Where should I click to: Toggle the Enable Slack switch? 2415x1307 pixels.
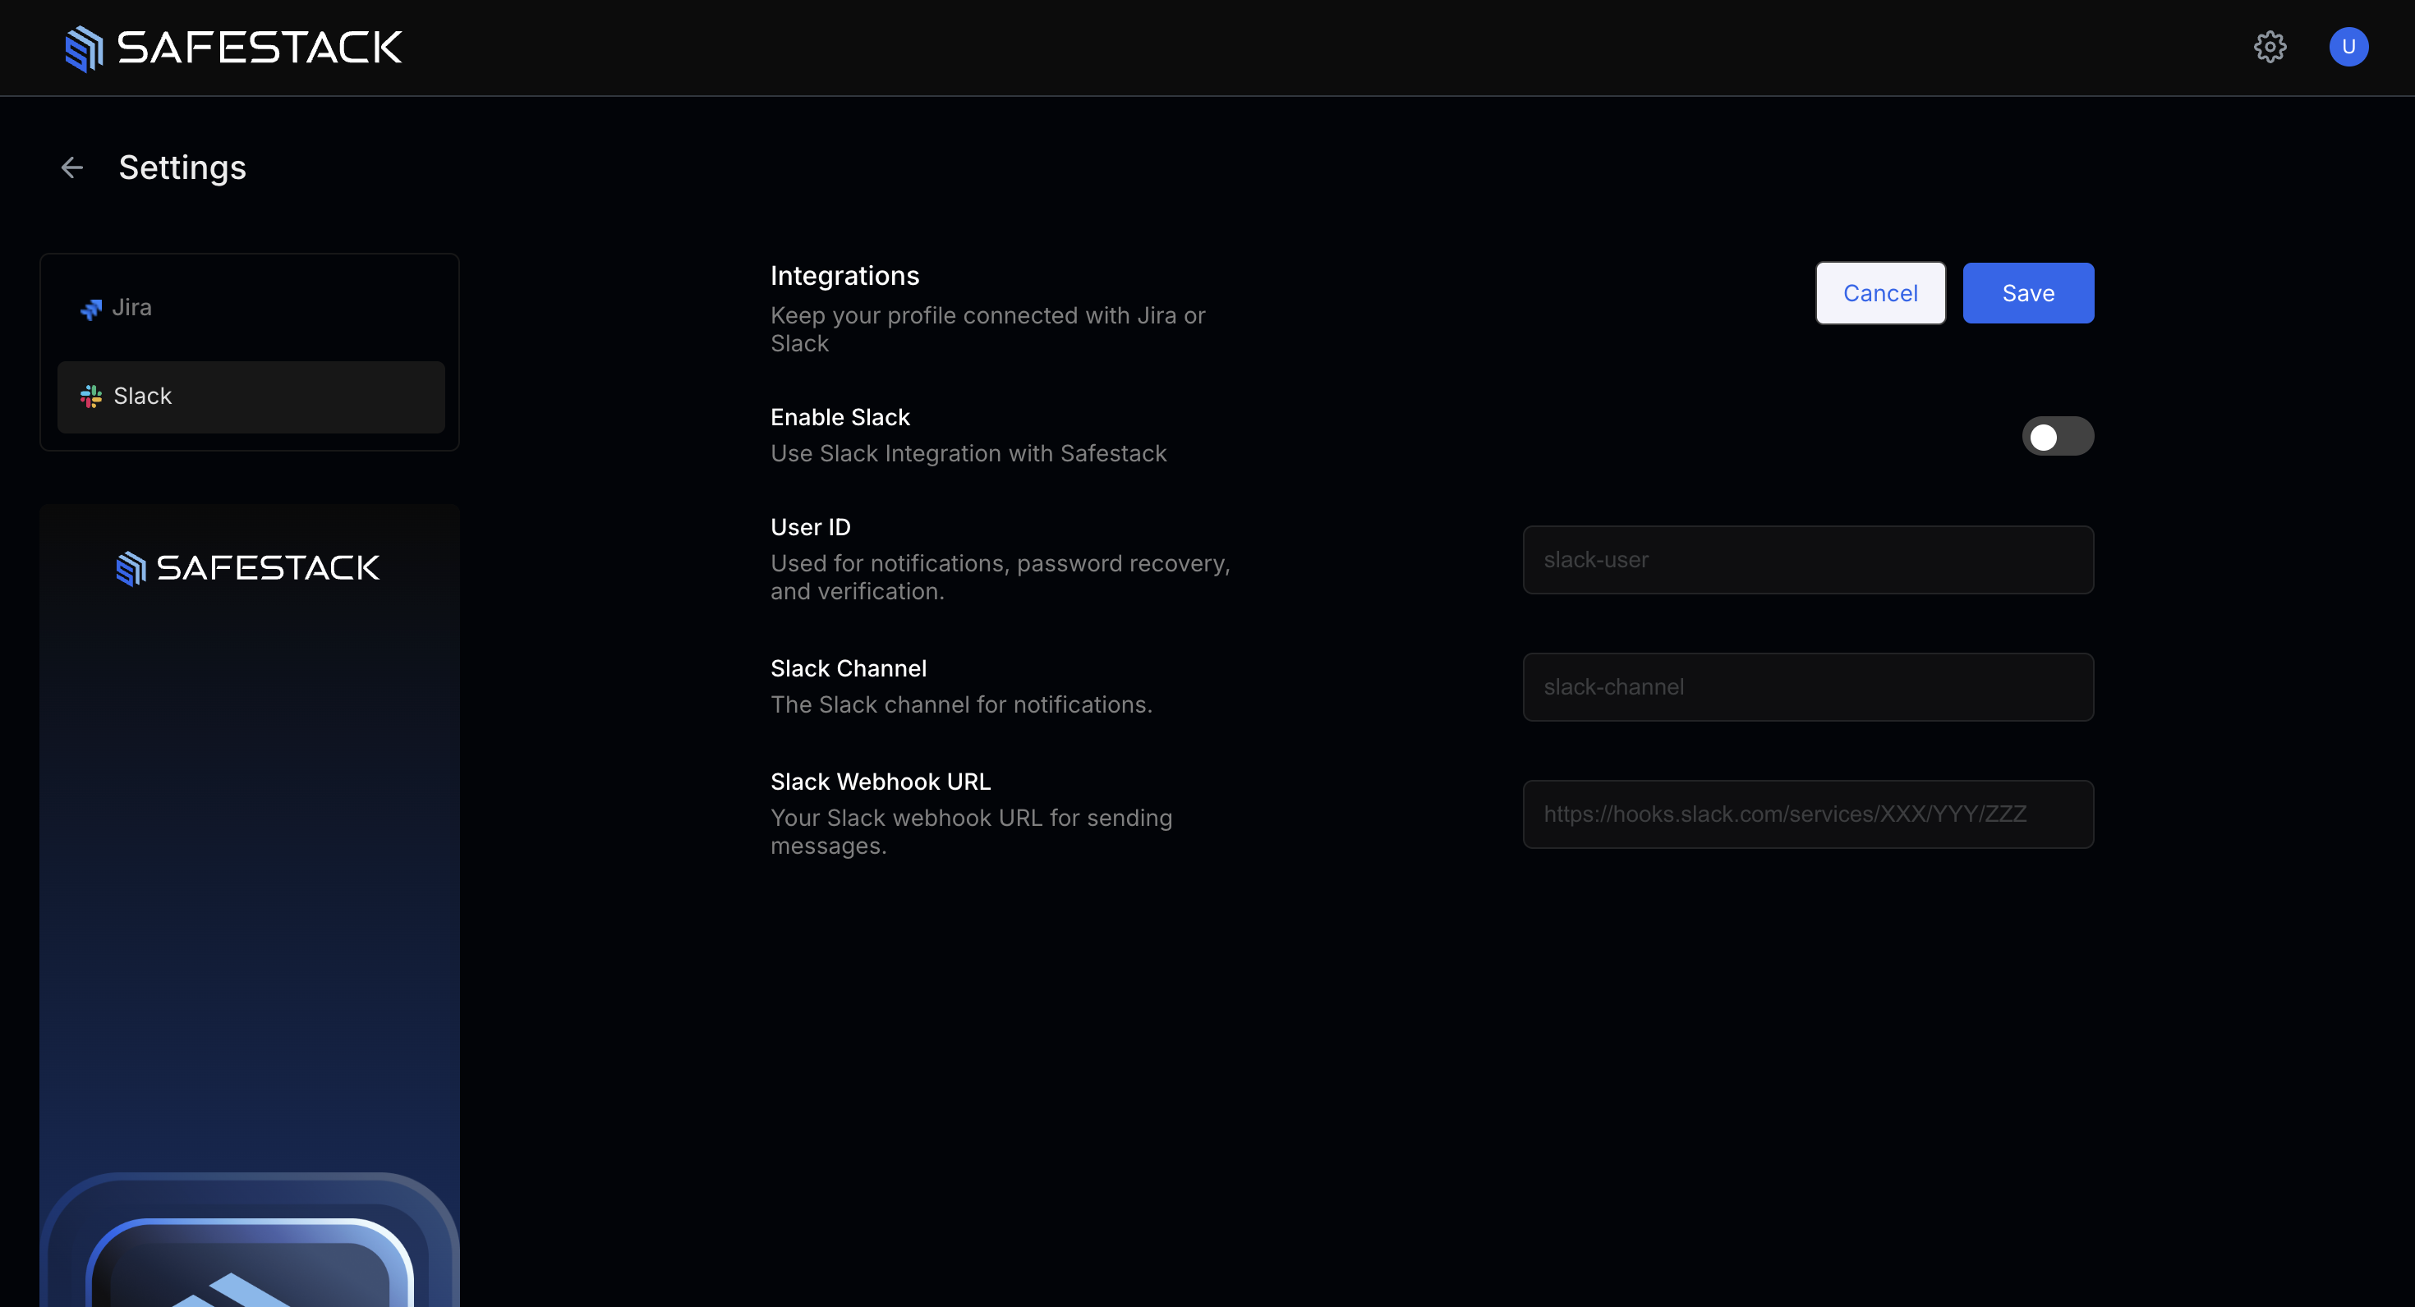click(x=2057, y=437)
